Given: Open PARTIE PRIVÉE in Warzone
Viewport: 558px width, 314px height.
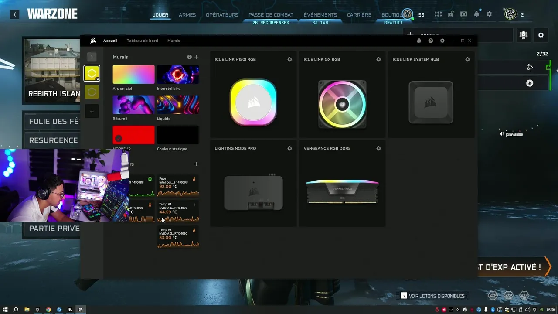Looking at the screenshot, I should [x=52, y=229].
